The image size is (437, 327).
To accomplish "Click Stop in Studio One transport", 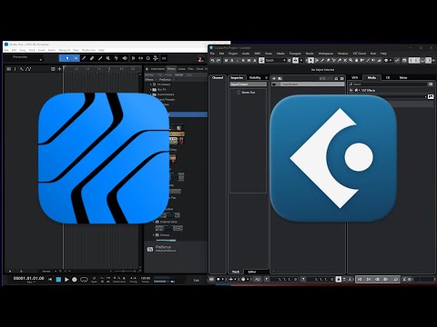I will coord(58,280).
